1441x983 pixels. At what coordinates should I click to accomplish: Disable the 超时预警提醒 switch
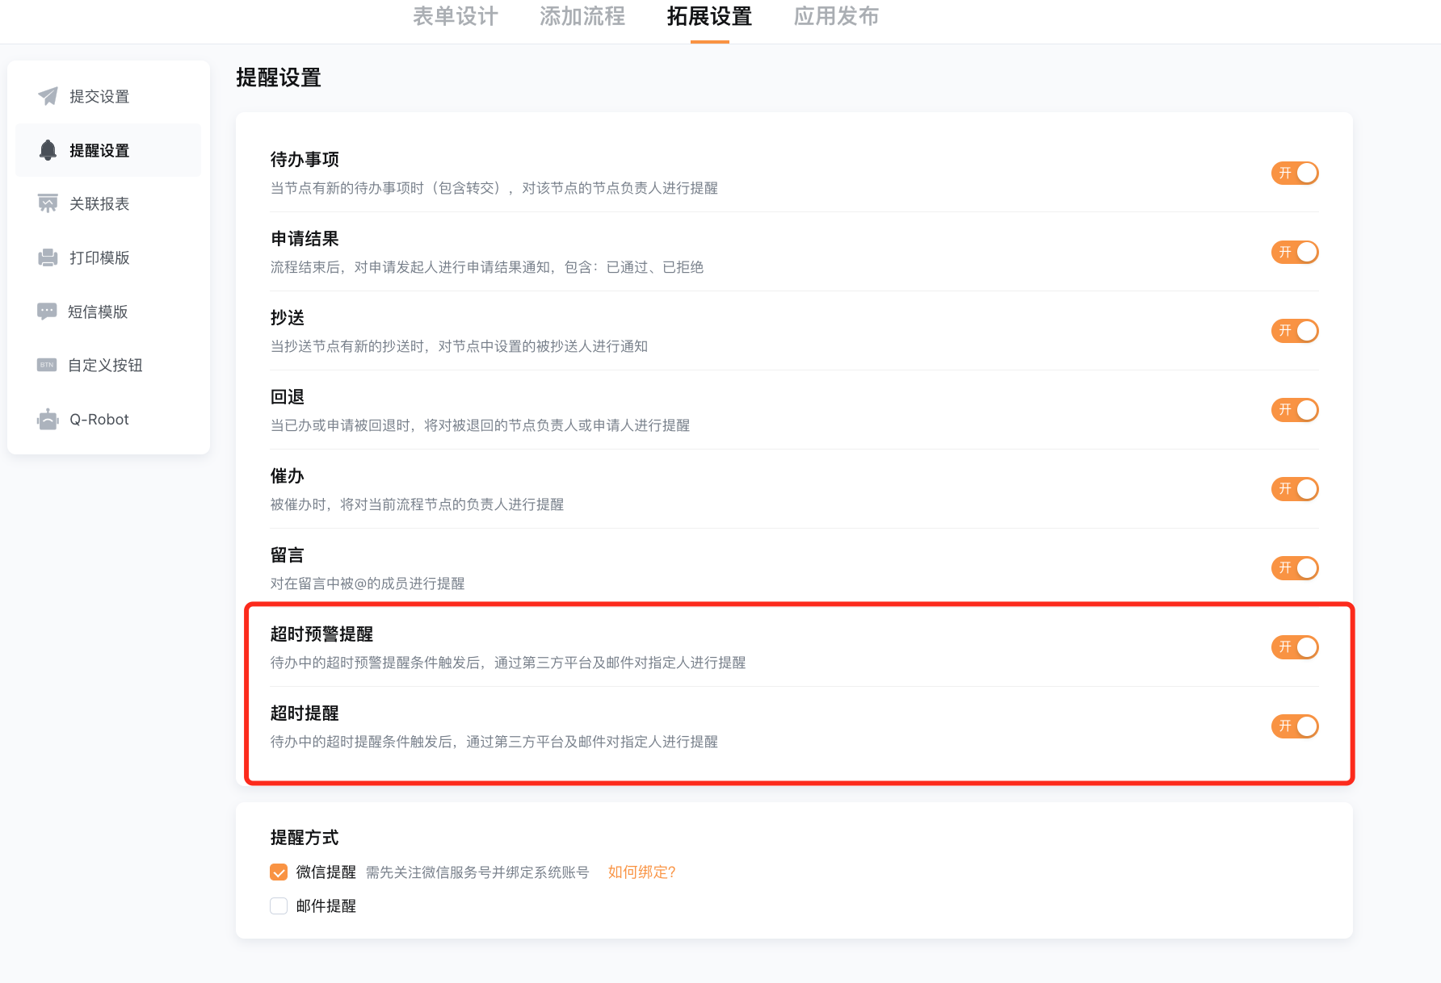tap(1295, 647)
